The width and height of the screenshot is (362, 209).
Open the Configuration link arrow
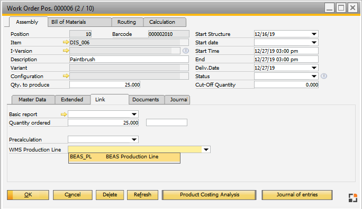pyautogui.click(x=66, y=76)
